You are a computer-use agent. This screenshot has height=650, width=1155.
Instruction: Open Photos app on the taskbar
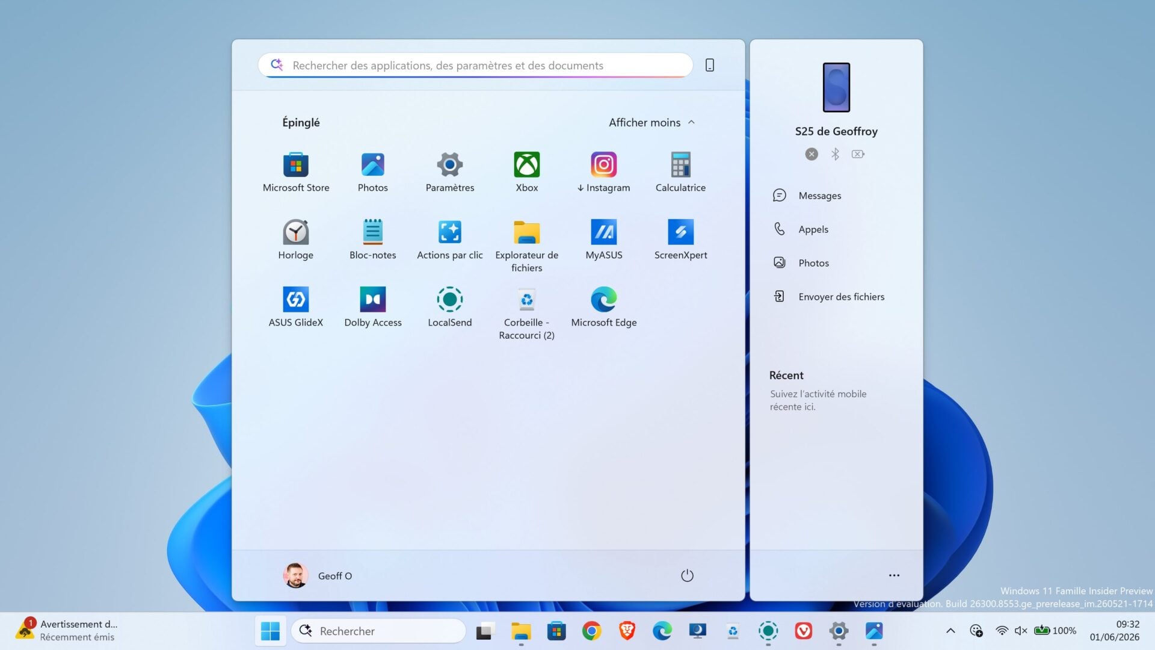tap(874, 631)
